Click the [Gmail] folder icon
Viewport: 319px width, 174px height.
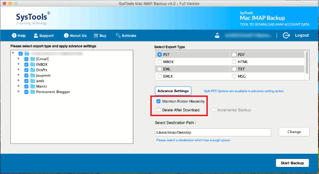33,59
